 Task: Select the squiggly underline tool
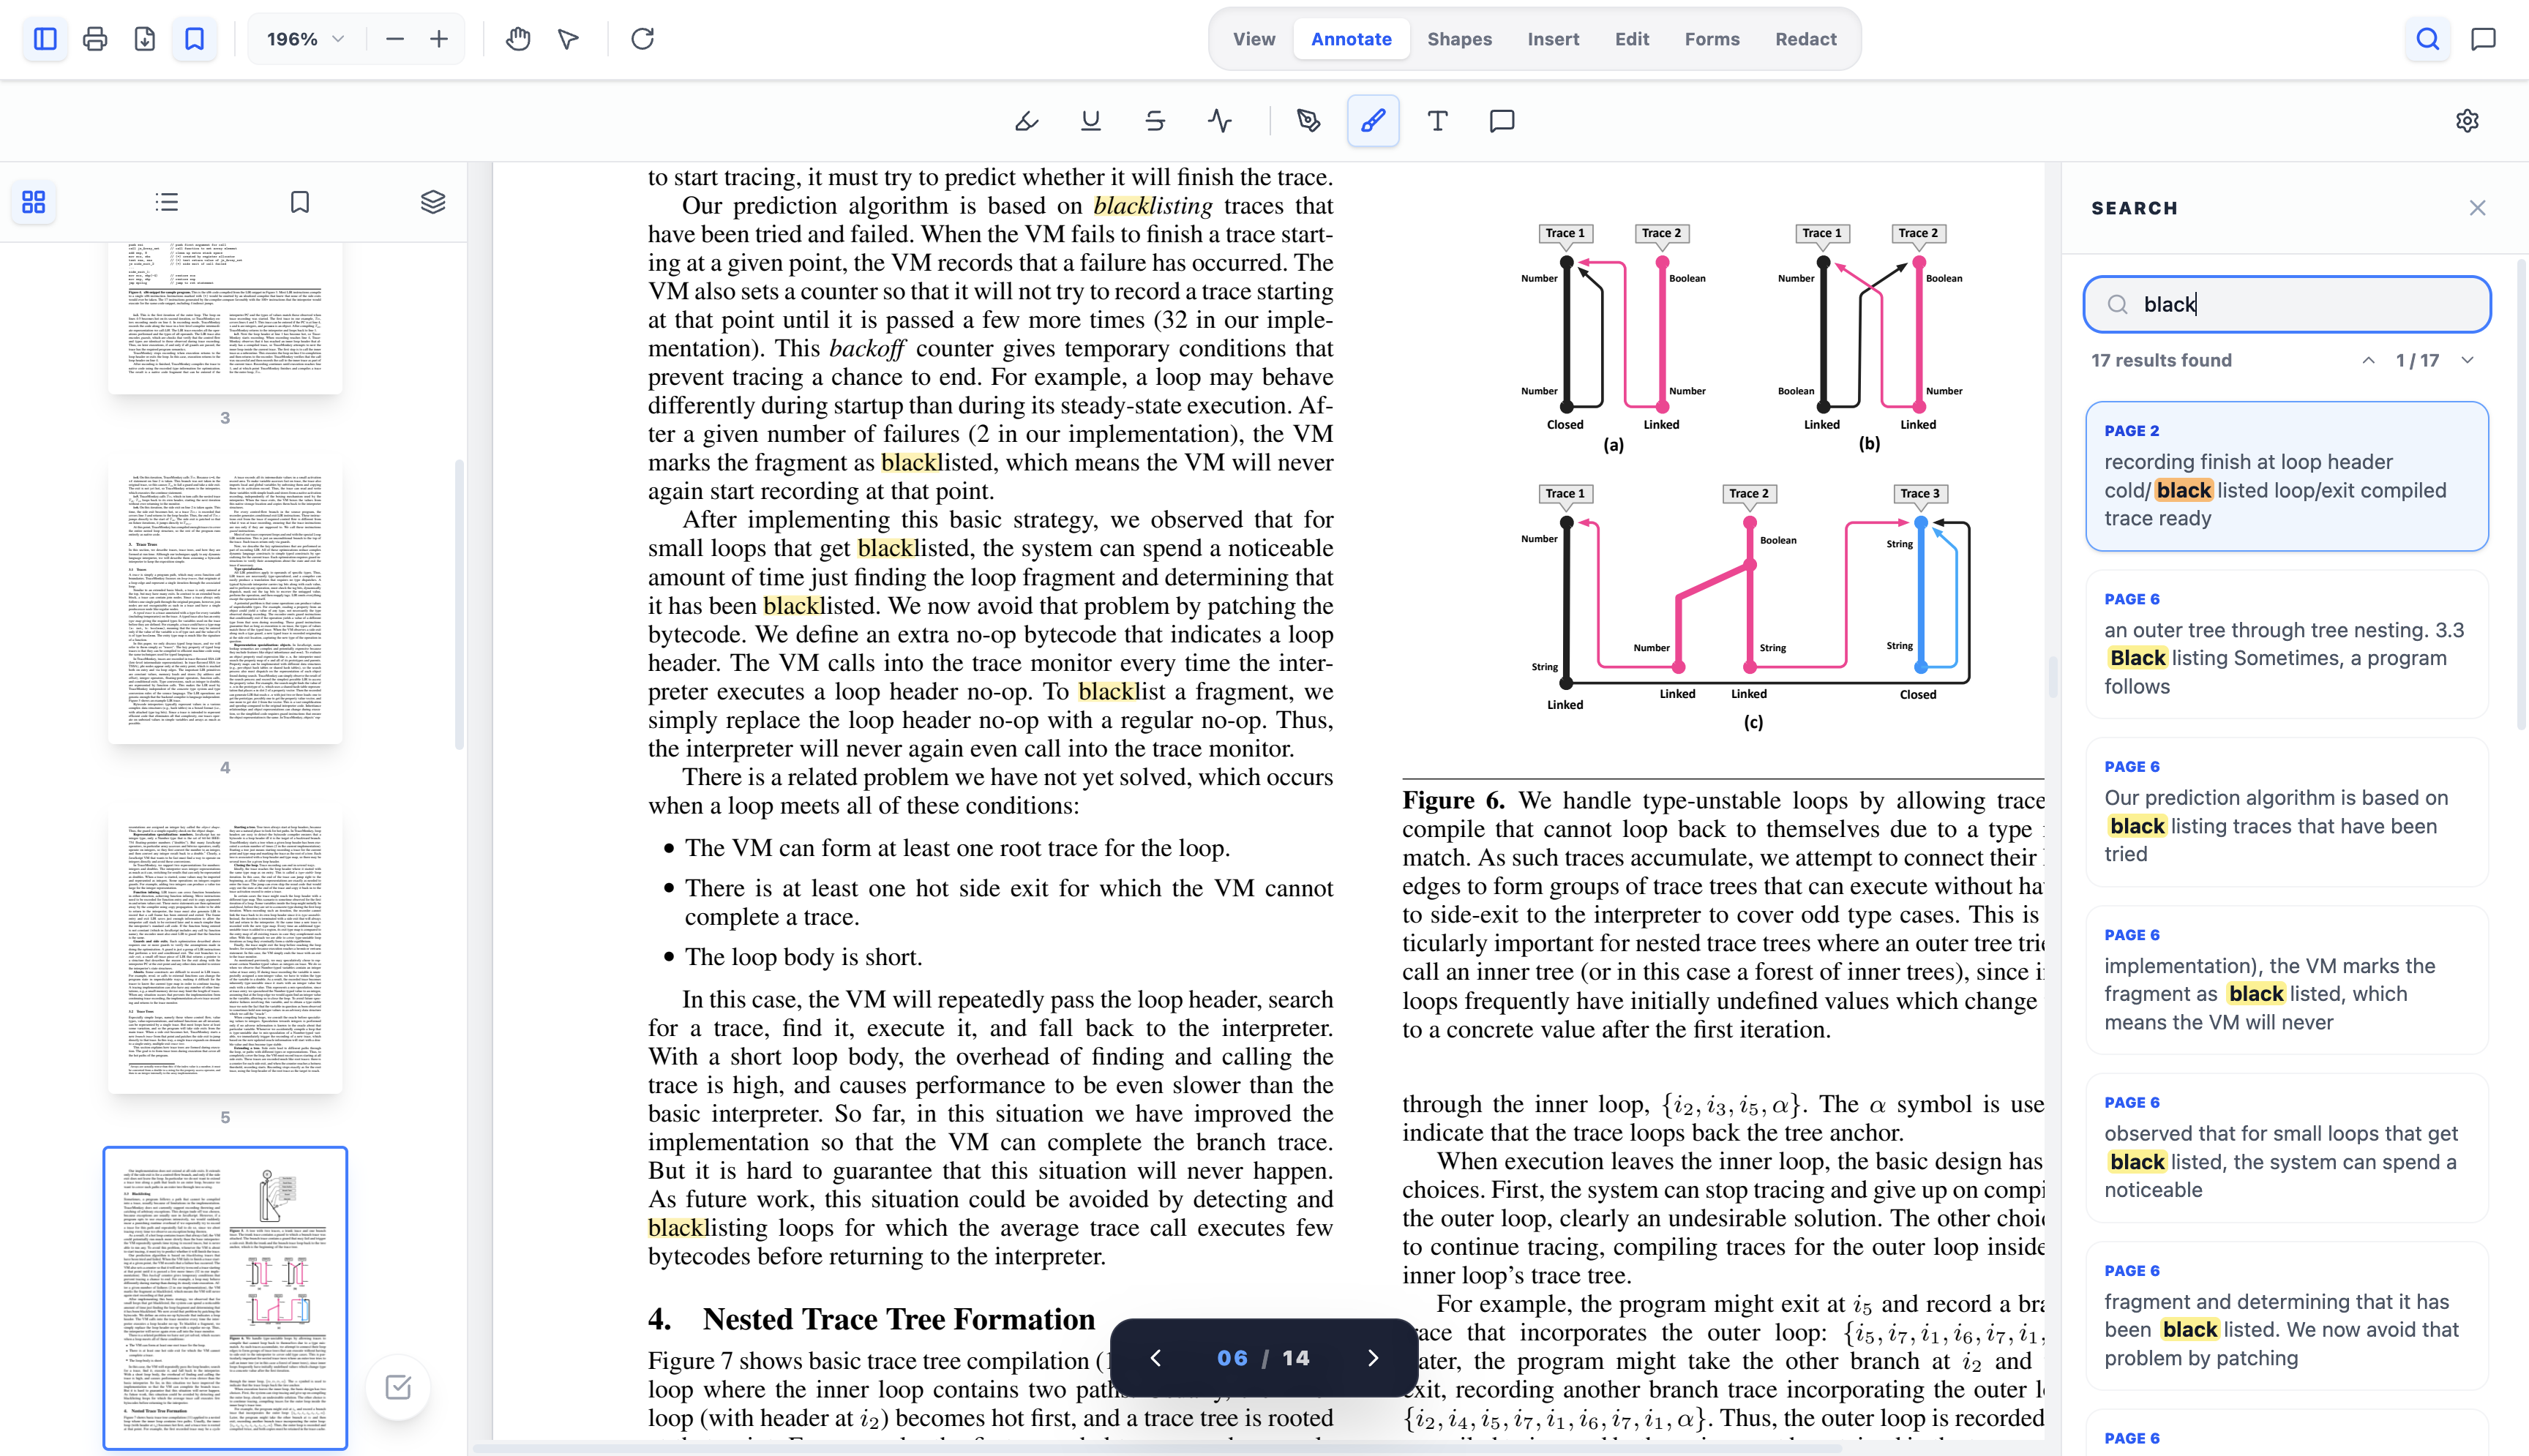click(x=1220, y=121)
